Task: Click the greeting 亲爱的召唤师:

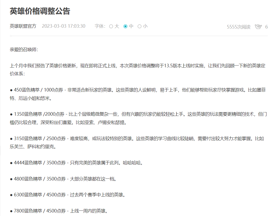Action: coord(24,49)
